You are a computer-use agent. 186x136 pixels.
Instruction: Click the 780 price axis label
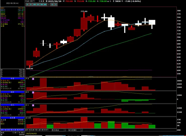click(x=179, y=11)
